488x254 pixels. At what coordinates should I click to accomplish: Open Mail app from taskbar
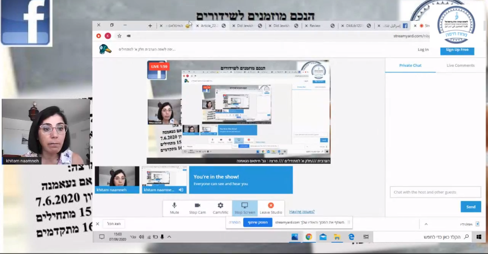tap(323, 237)
